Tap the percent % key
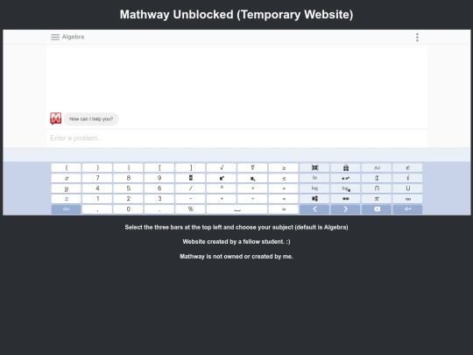 pos(190,209)
